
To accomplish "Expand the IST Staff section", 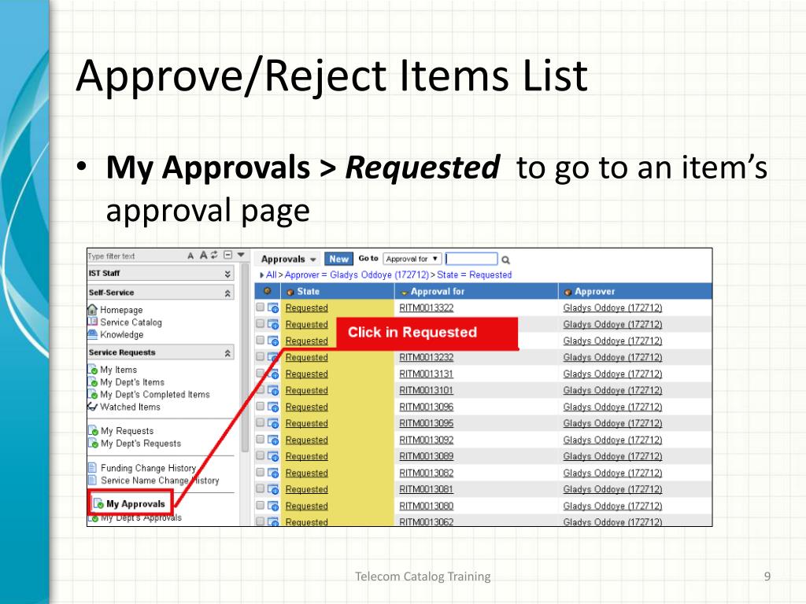I will point(227,274).
